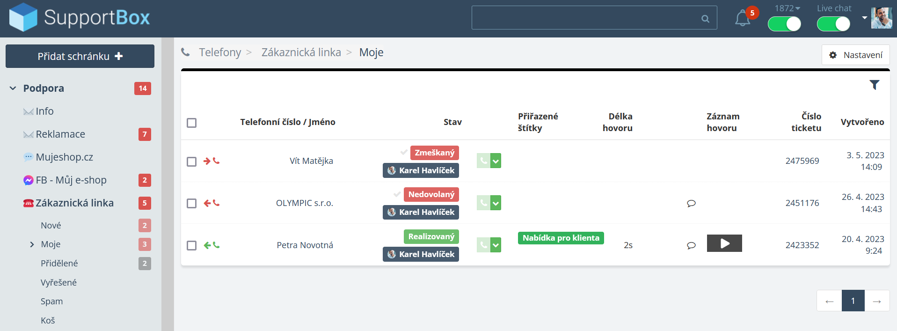Toggle the Live chat switch
This screenshot has height=331, width=897.
click(x=833, y=24)
